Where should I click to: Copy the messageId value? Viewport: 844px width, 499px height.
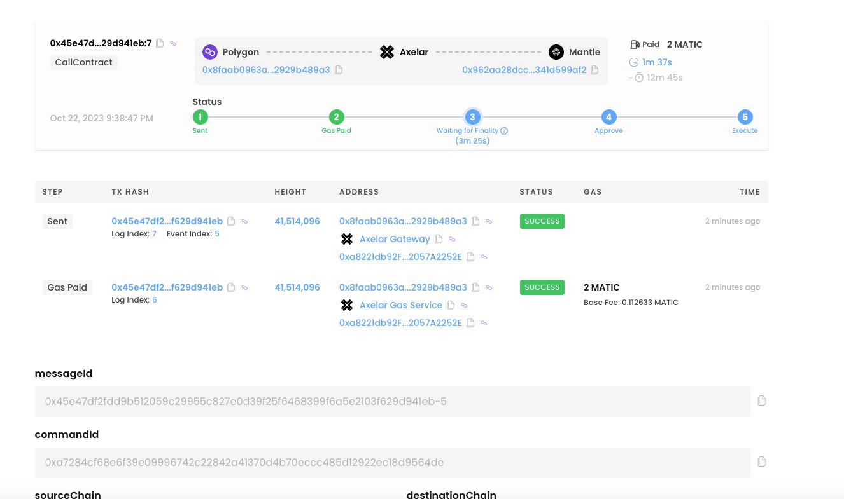point(762,400)
